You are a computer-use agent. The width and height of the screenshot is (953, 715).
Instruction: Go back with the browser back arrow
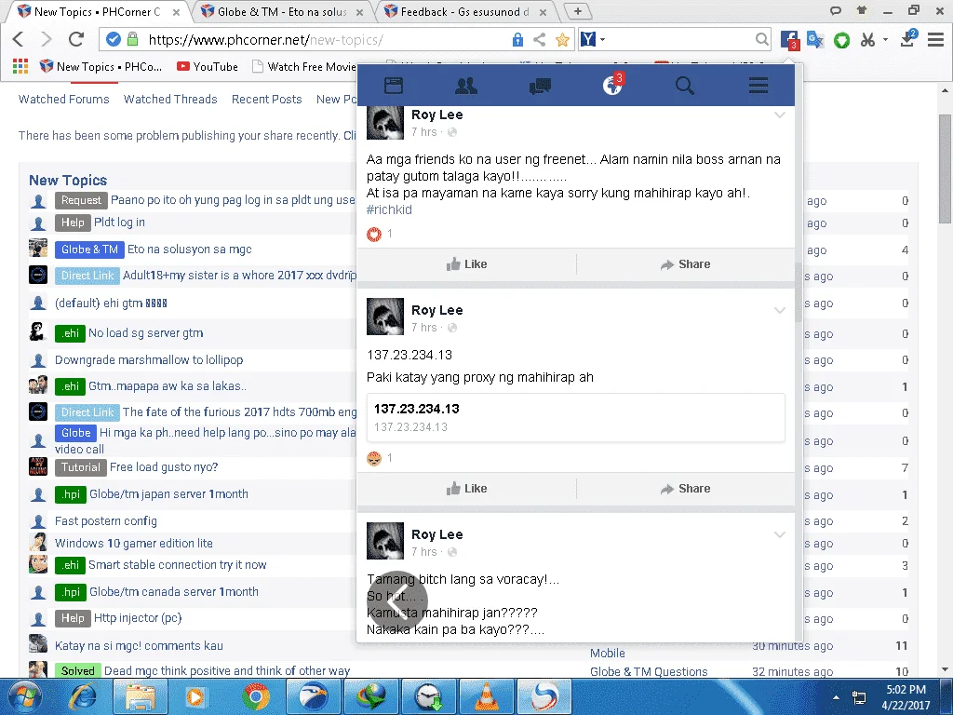19,39
